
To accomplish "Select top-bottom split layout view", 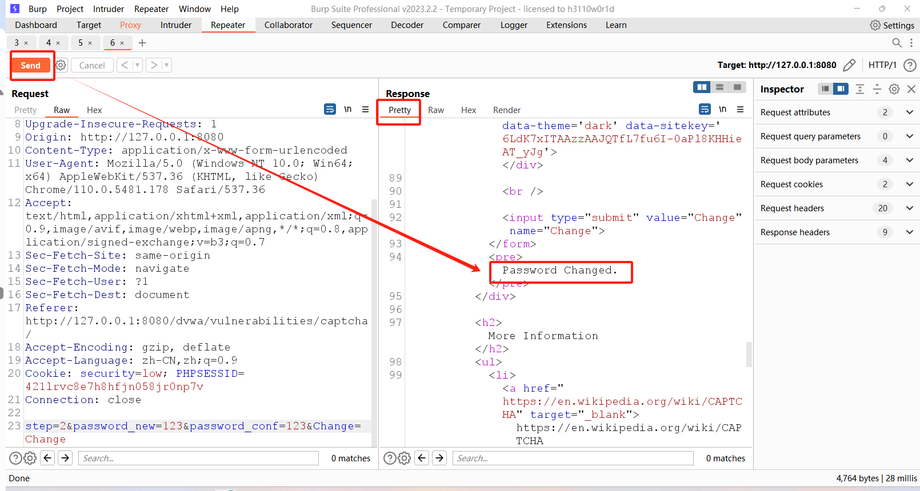I will (719, 87).
